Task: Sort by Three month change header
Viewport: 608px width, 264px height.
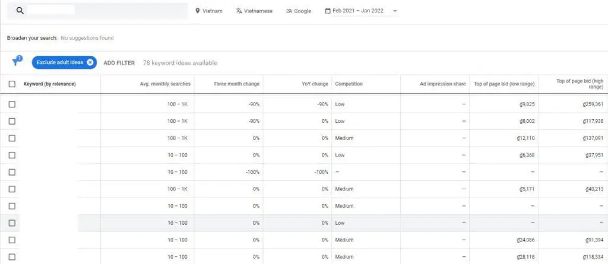Action: [x=236, y=84]
